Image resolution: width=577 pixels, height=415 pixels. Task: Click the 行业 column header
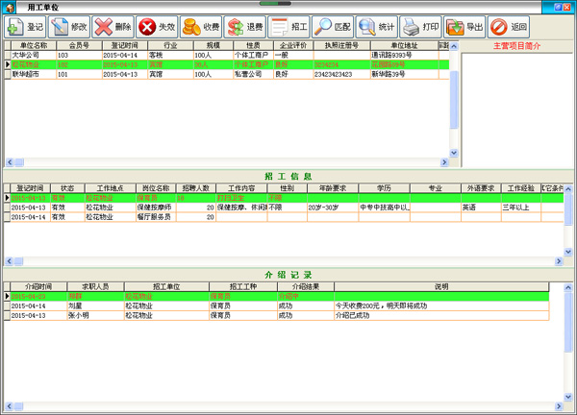coord(171,45)
